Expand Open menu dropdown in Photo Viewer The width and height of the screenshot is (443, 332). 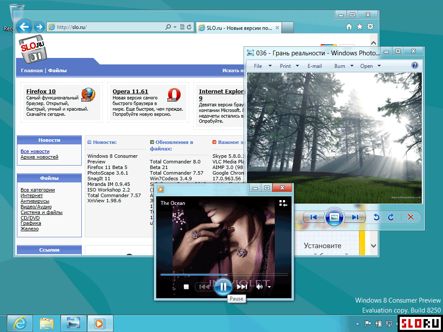click(x=379, y=66)
